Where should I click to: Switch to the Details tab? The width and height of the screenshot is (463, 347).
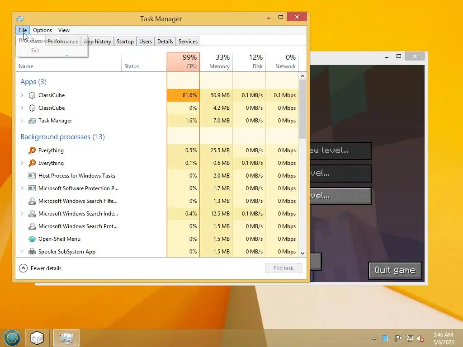click(x=165, y=42)
